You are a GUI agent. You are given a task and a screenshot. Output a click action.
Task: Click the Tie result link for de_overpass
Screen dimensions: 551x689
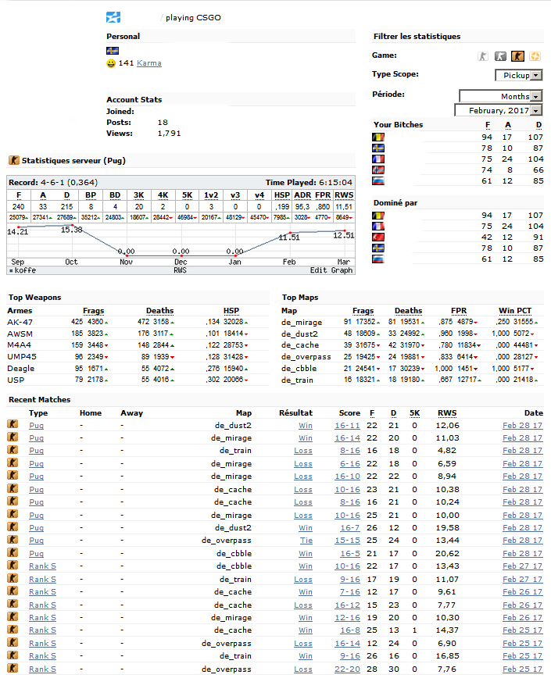click(x=306, y=541)
